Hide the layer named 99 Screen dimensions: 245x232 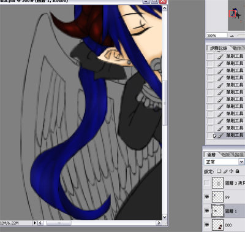(x=207, y=197)
